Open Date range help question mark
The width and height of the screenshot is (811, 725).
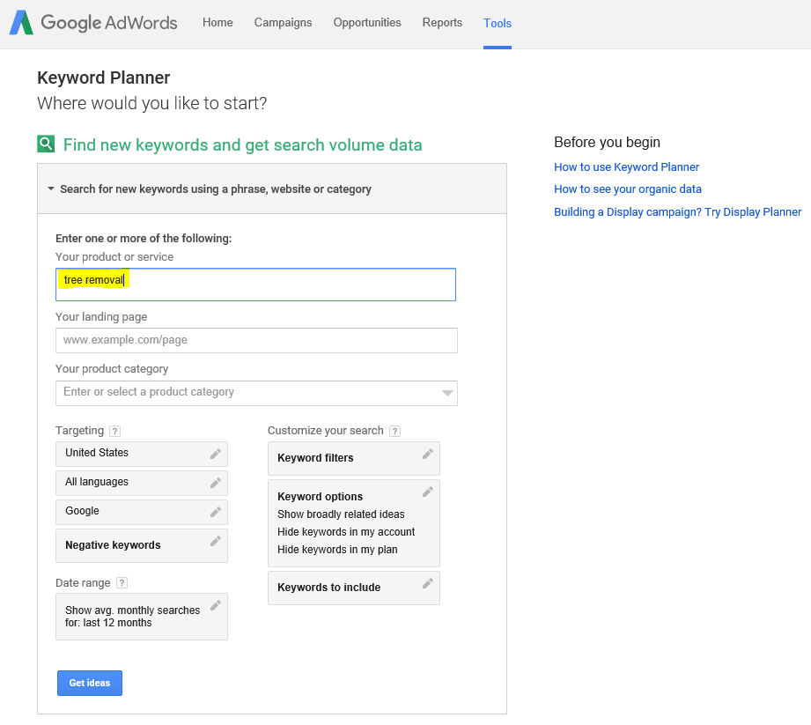click(122, 582)
